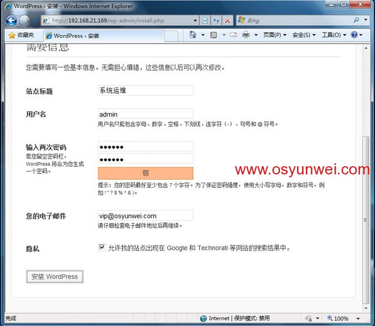Minimize the Internet Explorer window
The height and width of the screenshot is (326, 375).
tap(331, 4)
